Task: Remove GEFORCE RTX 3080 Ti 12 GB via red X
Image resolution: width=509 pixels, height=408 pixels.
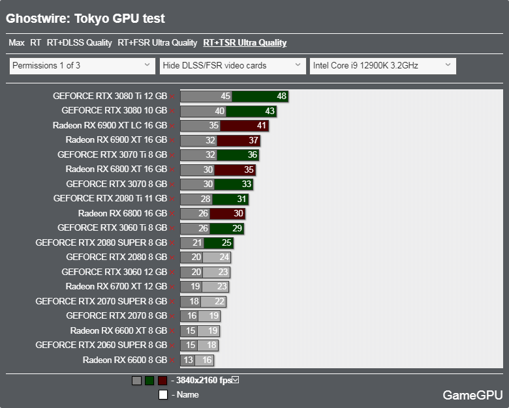Action: tap(172, 96)
